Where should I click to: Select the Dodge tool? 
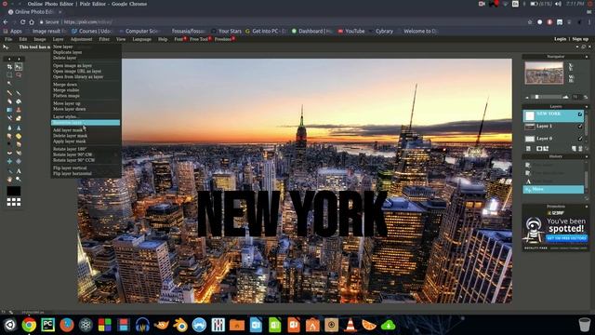pos(9,144)
